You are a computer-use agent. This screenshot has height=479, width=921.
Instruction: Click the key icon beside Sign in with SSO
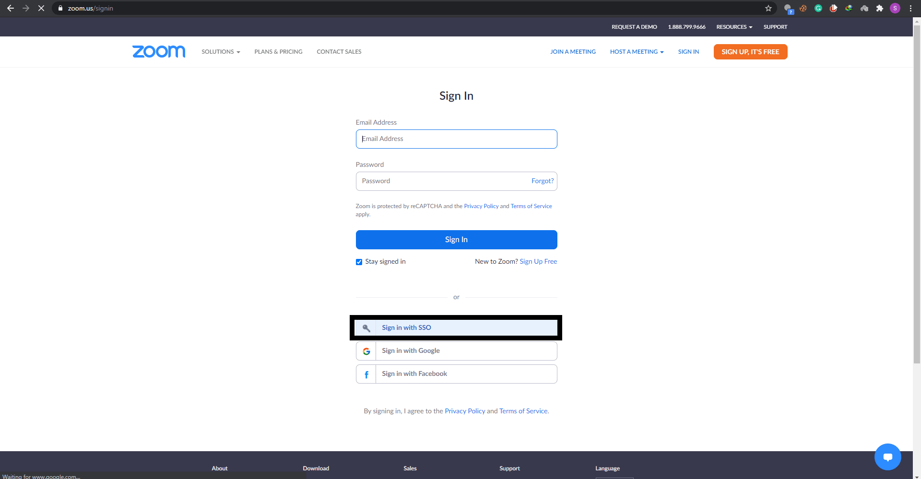pyautogui.click(x=366, y=328)
